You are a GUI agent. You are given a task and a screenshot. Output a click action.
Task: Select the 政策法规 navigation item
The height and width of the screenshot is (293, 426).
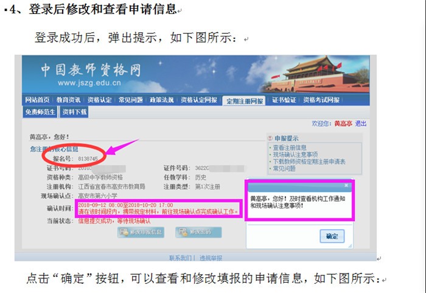162,100
